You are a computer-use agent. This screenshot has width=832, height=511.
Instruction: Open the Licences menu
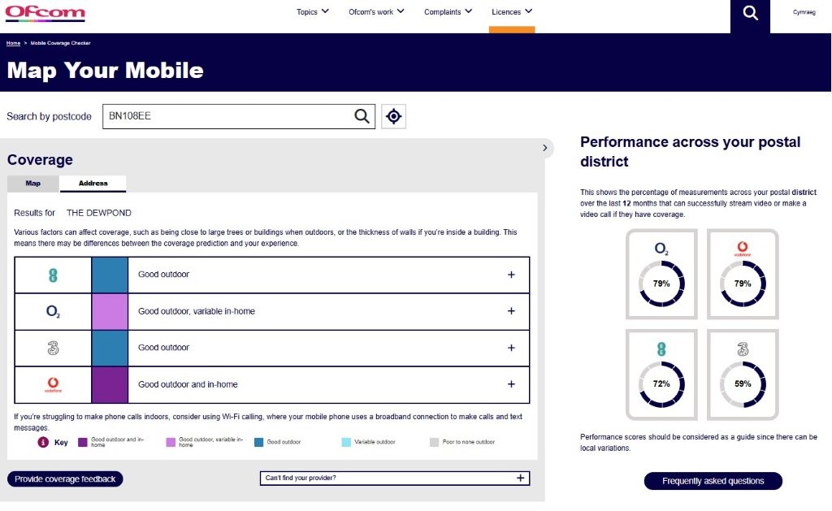[512, 12]
